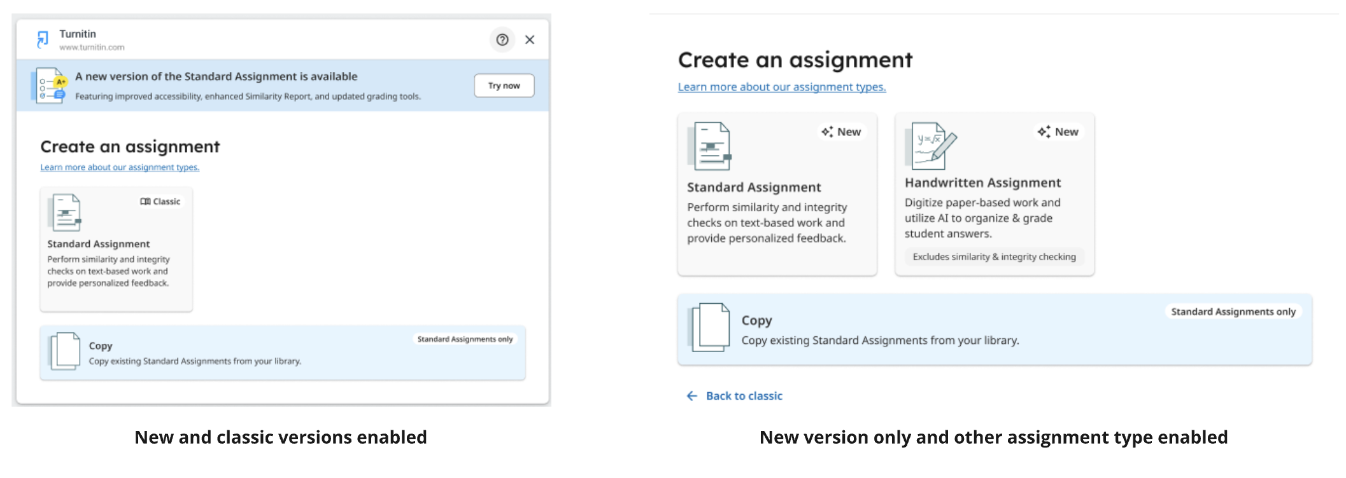Click 'Excludes similarity & integrity checking' tag
The image size is (1346, 478).
pos(994,257)
